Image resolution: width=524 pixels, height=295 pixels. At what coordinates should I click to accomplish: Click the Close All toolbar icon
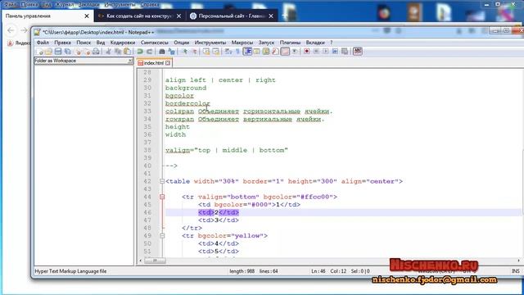coord(87,52)
